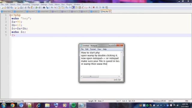The width and height of the screenshot is (192, 108).
Task: Open View menu in Untitled Notepad
Action: point(99,49)
